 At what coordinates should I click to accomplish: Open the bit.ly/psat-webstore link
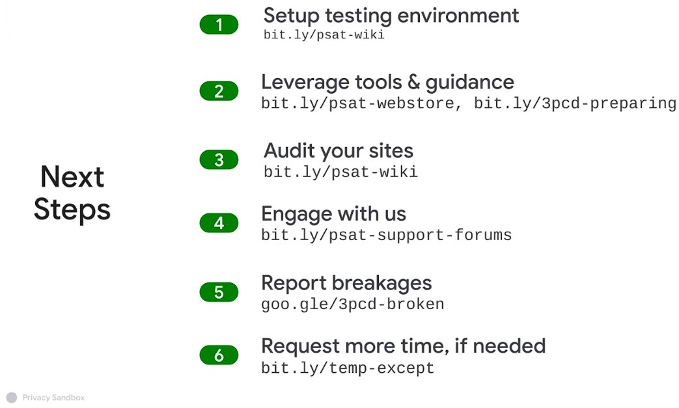click(359, 103)
